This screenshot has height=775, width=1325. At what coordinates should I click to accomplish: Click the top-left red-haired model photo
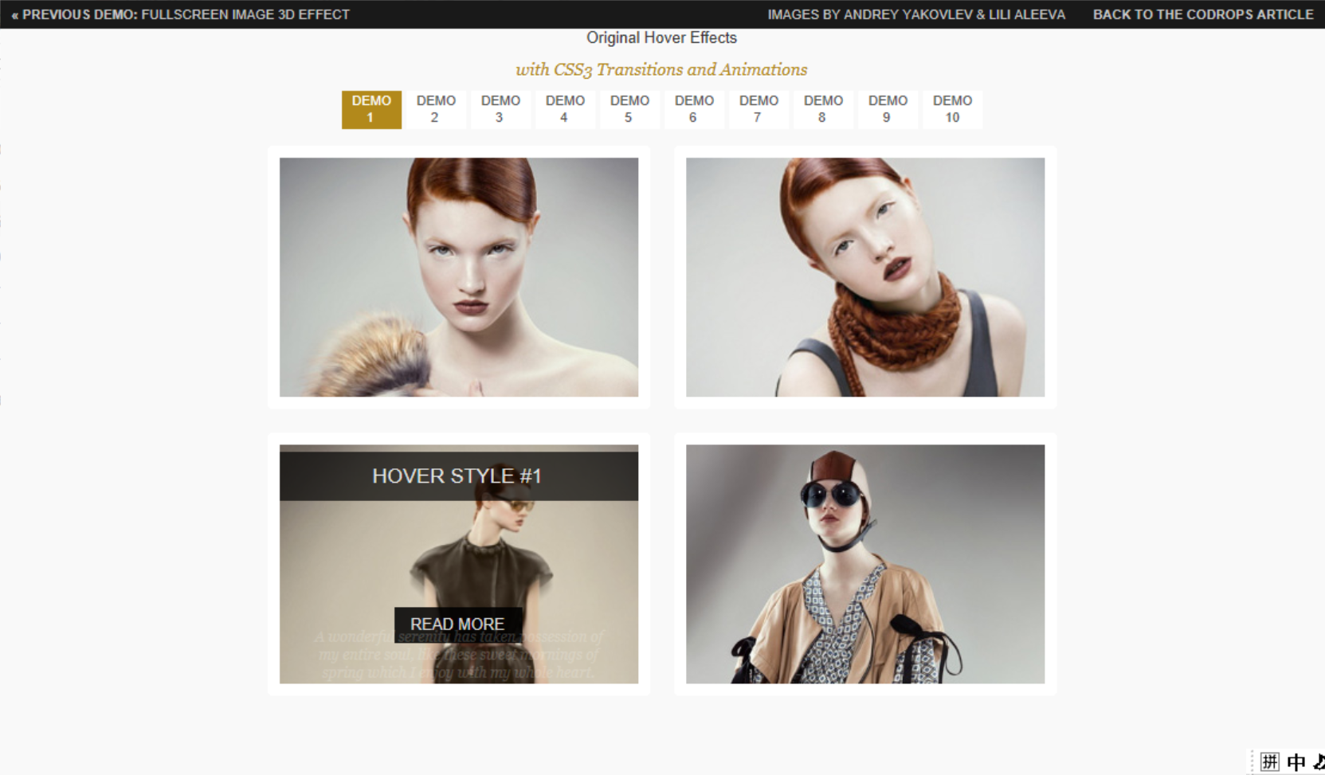coord(458,277)
